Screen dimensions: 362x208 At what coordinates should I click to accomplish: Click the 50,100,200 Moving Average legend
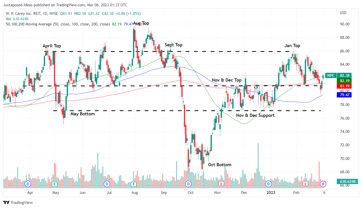(58, 24)
